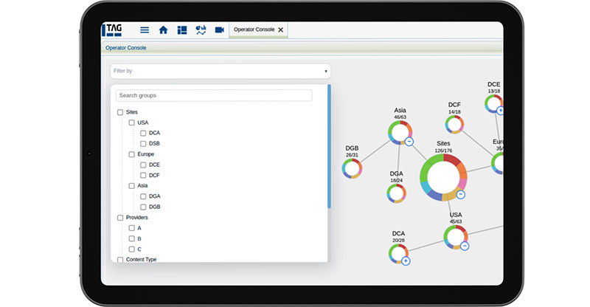
Task: Collapse the USA node minus button
Action: [x=465, y=246]
